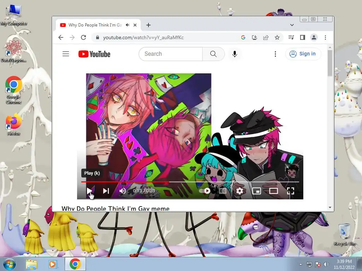The height and width of the screenshot is (271, 362).
Task: Open the tab search chevron
Action: [292, 25]
